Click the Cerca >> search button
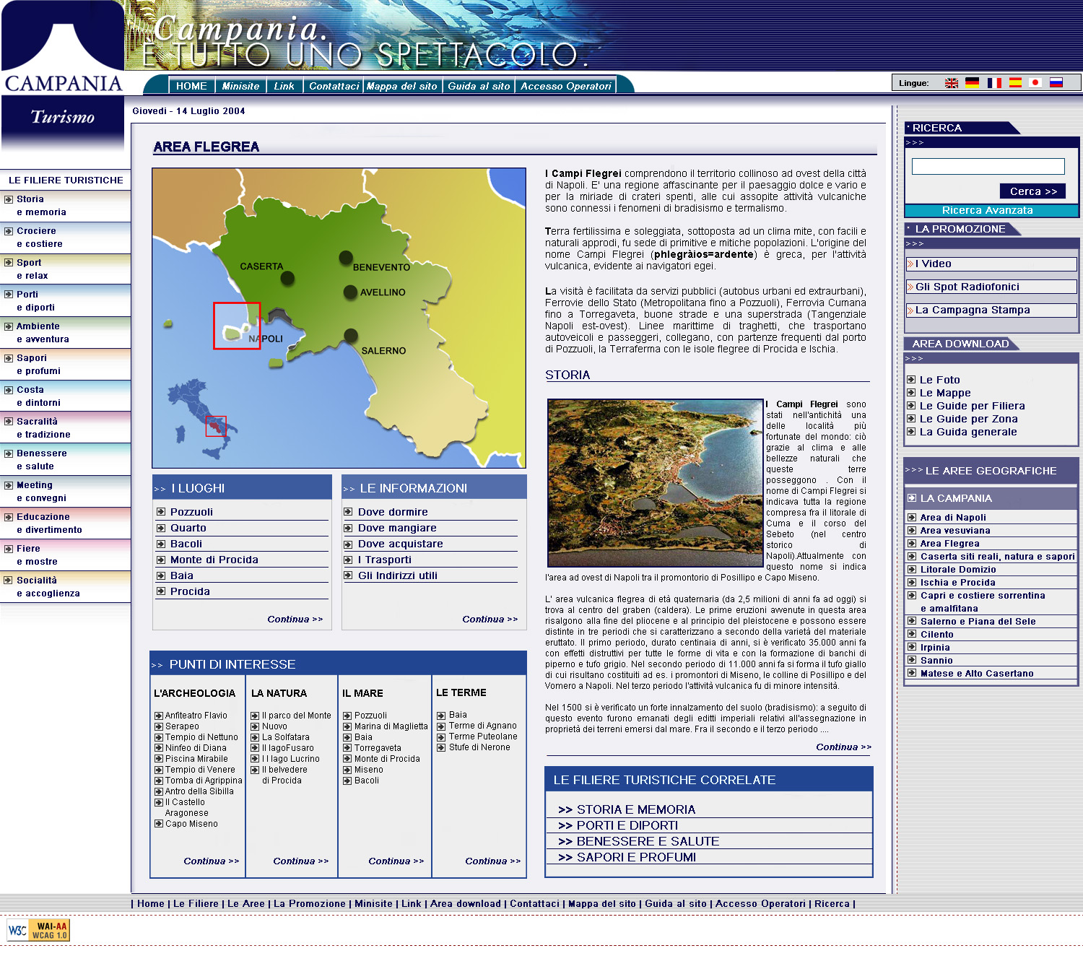The width and height of the screenshot is (1083, 956). tap(1033, 191)
